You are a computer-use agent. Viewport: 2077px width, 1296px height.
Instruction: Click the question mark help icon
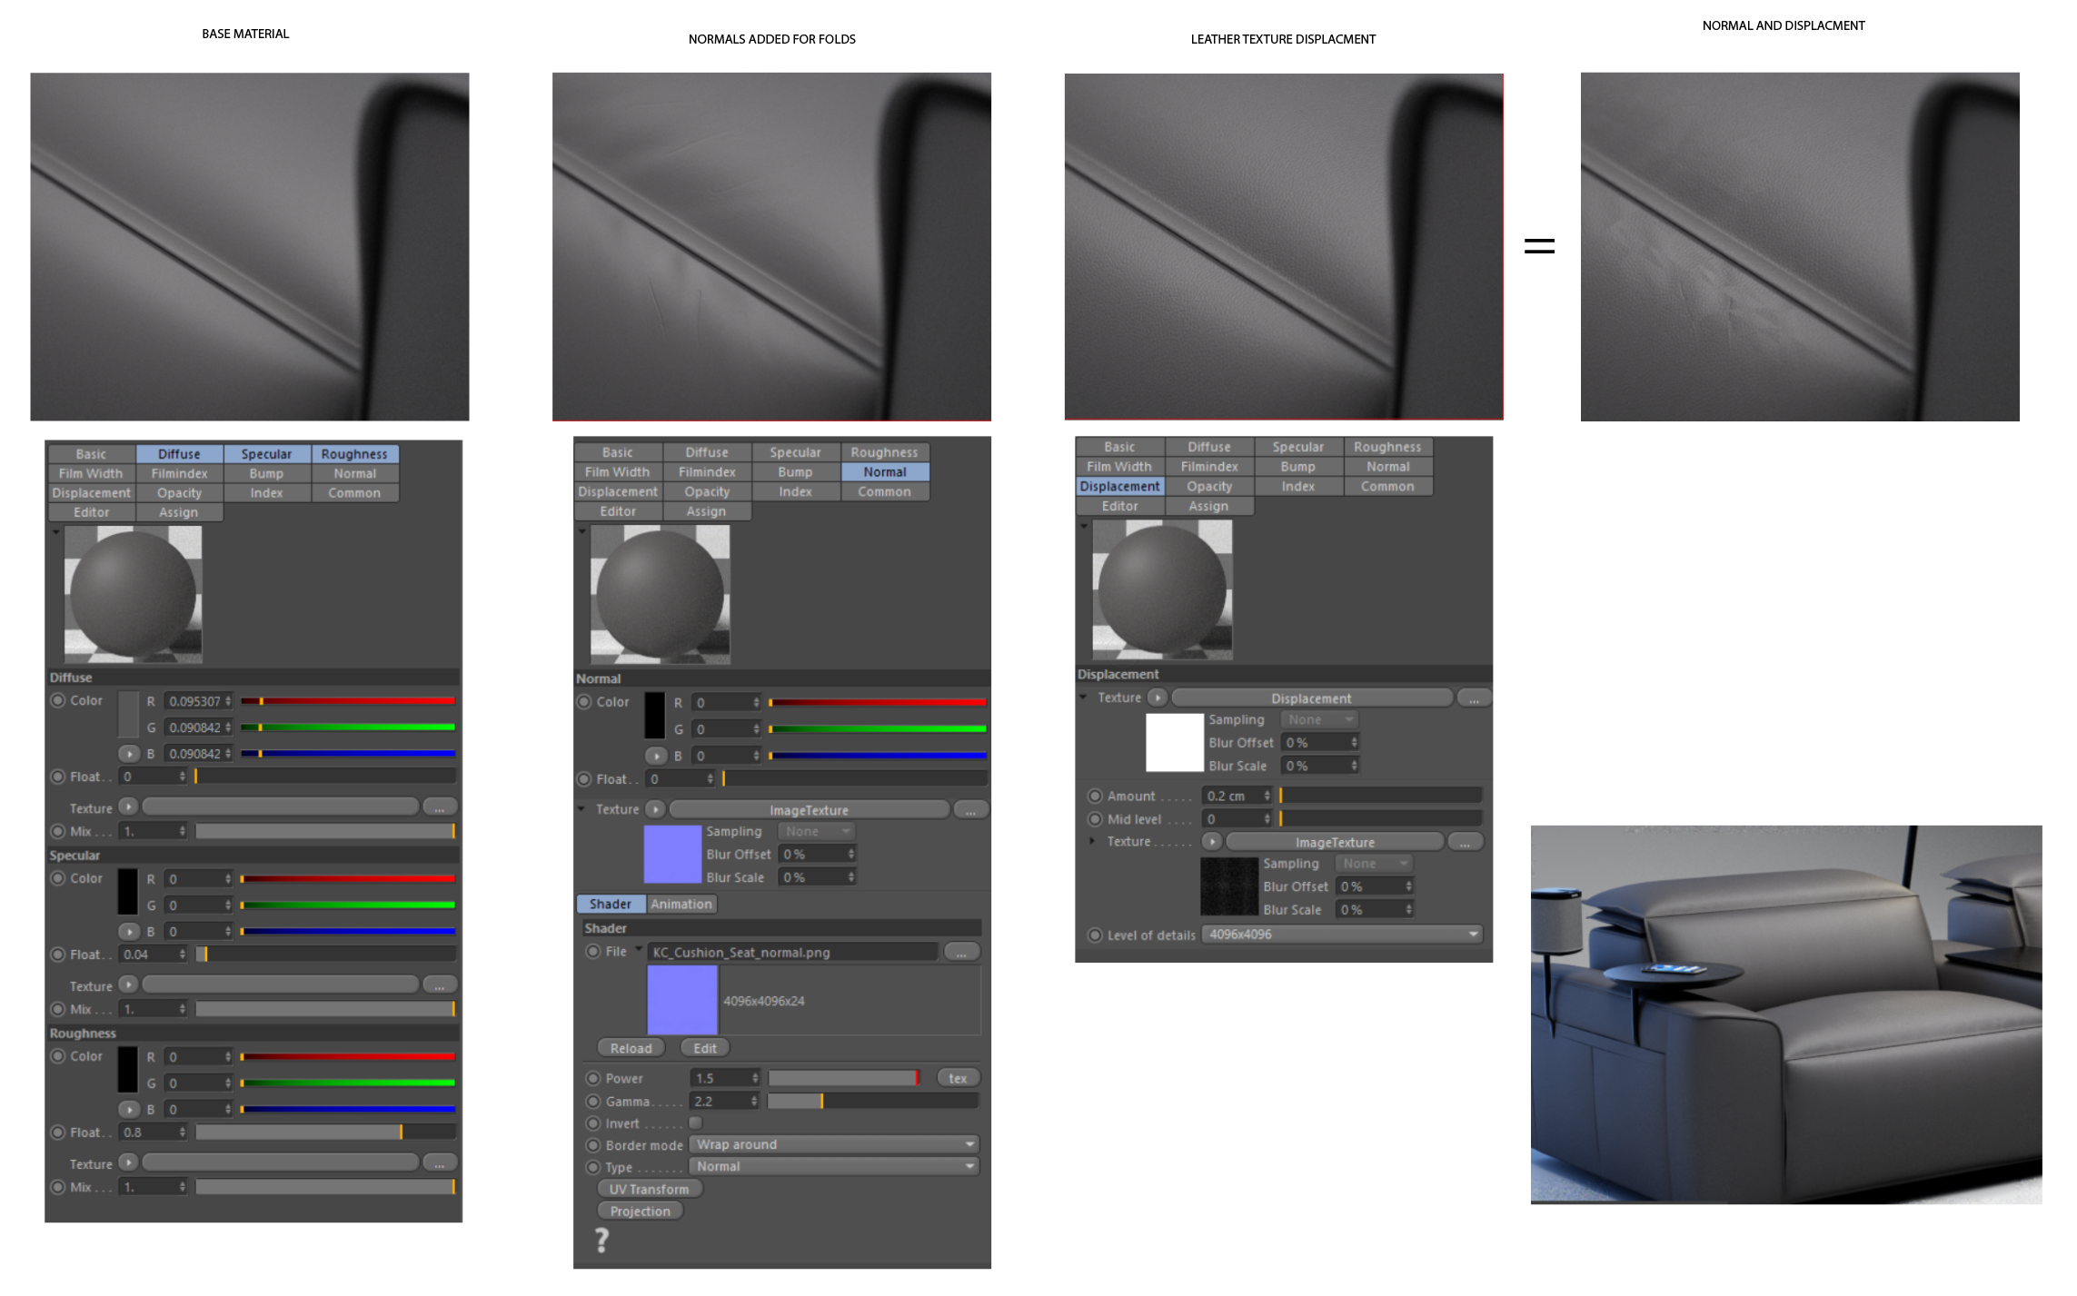coord(601,1240)
